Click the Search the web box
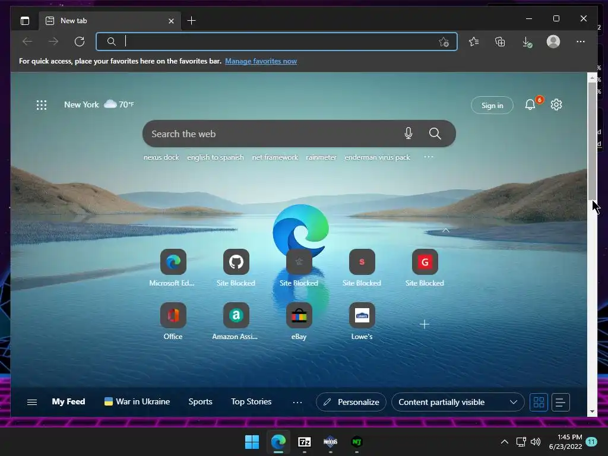This screenshot has height=456, width=608. click(x=299, y=134)
